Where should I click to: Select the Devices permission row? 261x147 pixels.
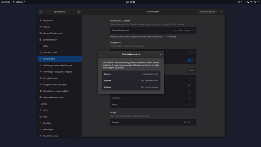coord(131,74)
